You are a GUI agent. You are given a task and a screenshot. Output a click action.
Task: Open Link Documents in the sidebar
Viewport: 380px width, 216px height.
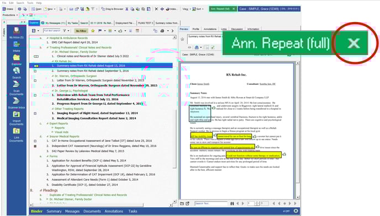16,135
